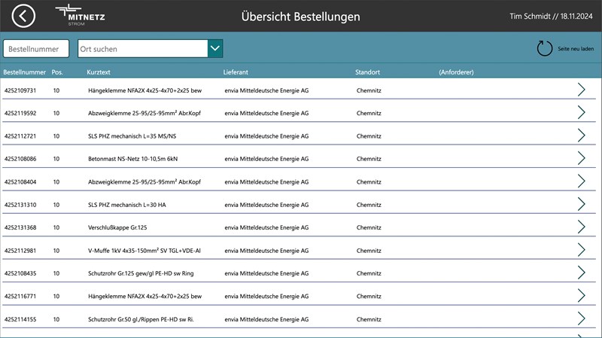This screenshot has width=602, height=338.
Task: Click the Bestellnummer column header
Action: (24, 72)
